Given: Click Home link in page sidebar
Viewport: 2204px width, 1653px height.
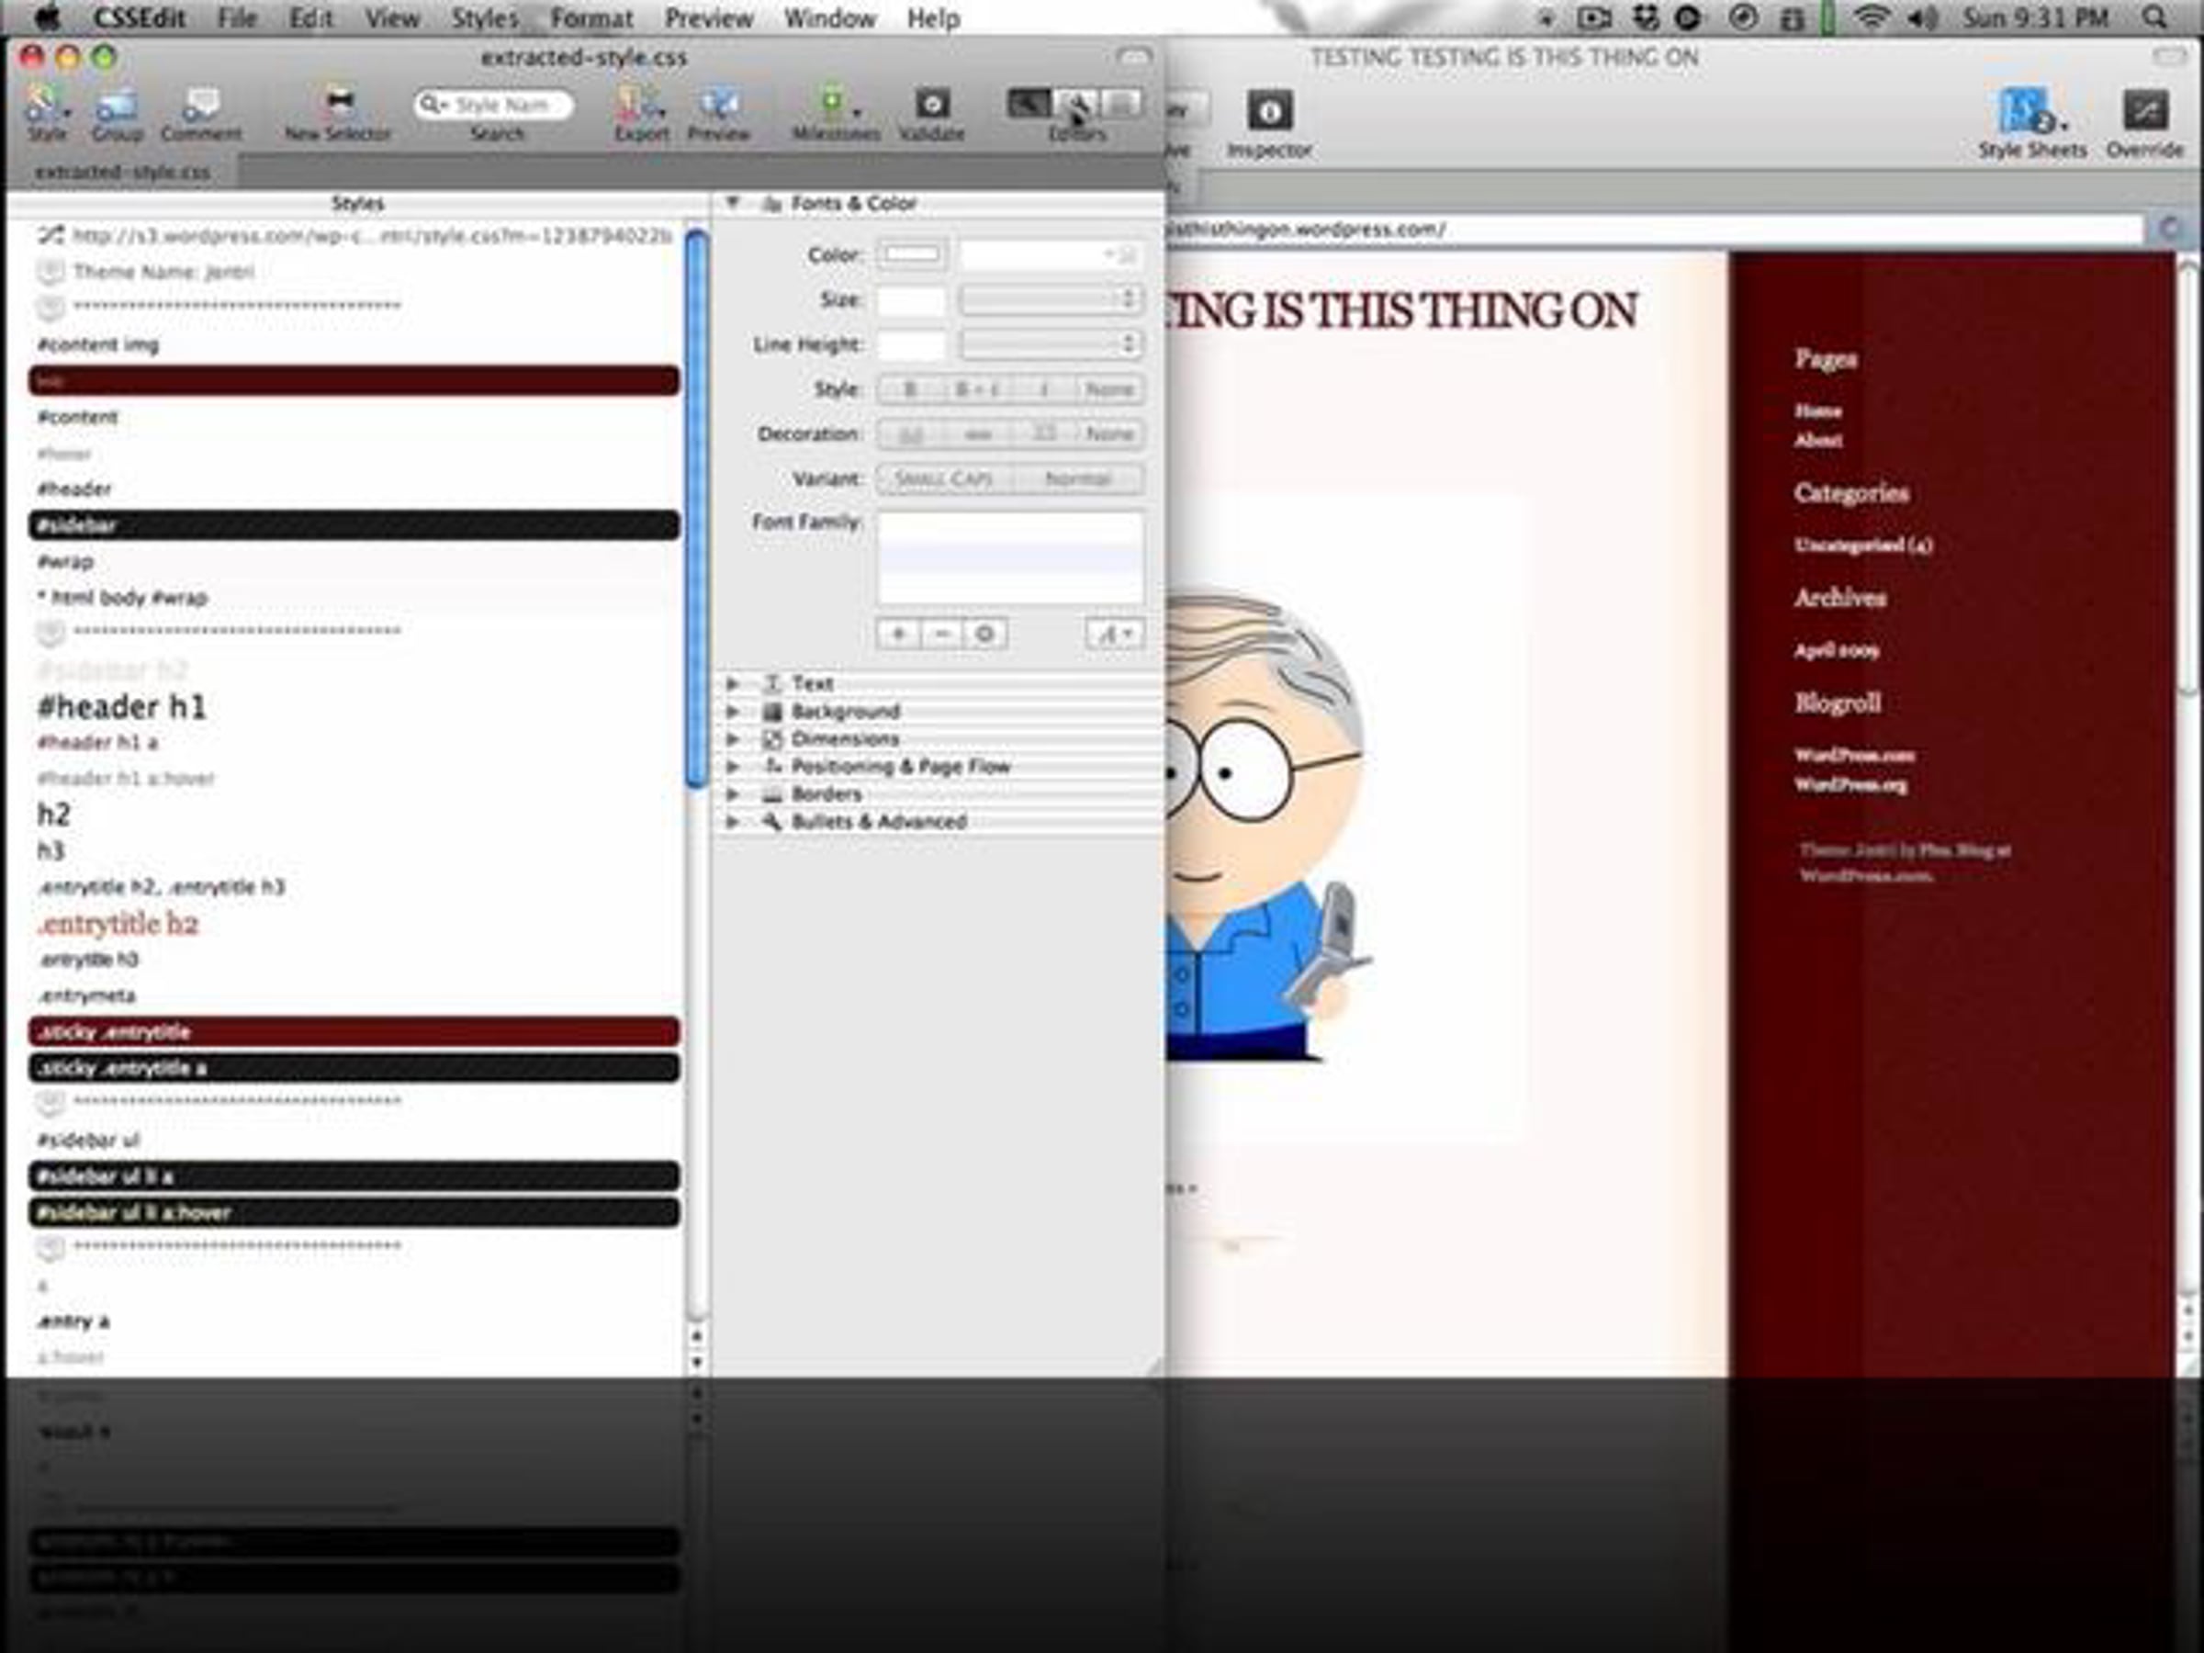Looking at the screenshot, I should [x=1817, y=410].
